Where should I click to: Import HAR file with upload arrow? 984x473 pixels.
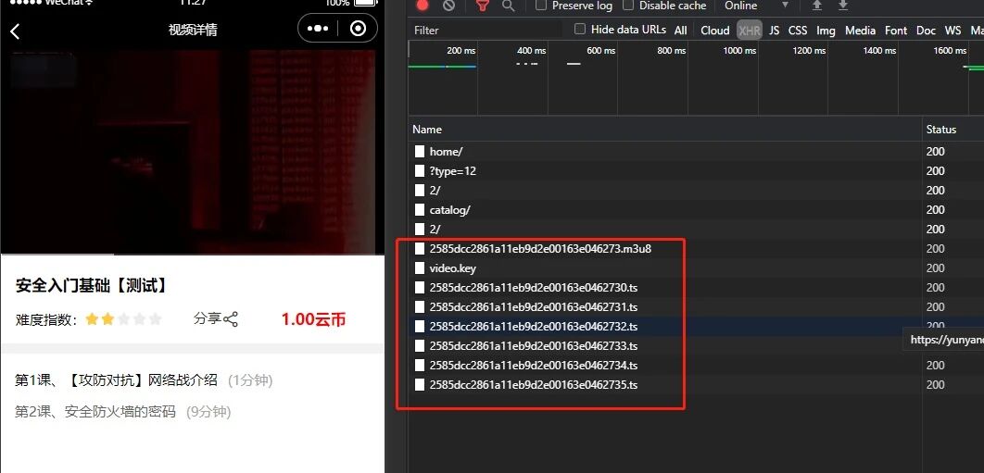tap(817, 6)
